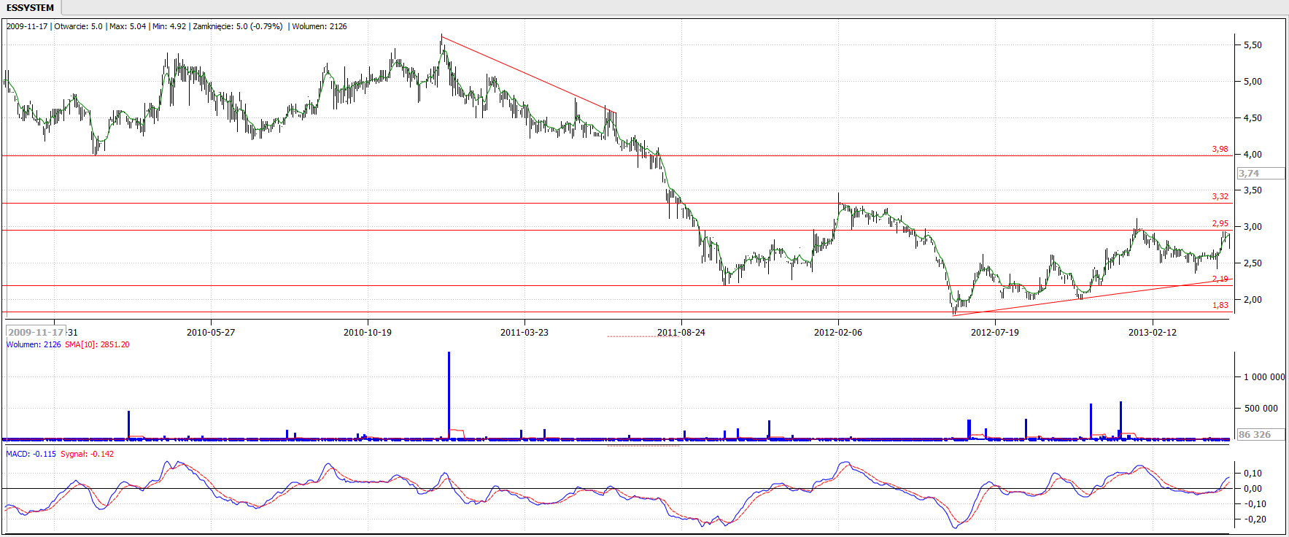Click the MACD axis label 0,10
This screenshot has height=537, width=1289.
tap(1253, 473)
